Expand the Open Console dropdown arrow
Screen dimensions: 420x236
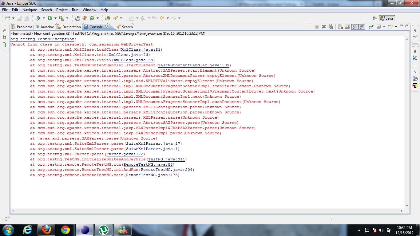click(396, 27)
